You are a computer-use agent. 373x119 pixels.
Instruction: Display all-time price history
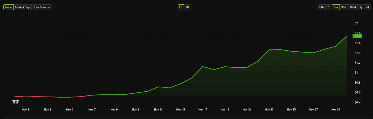367,7
